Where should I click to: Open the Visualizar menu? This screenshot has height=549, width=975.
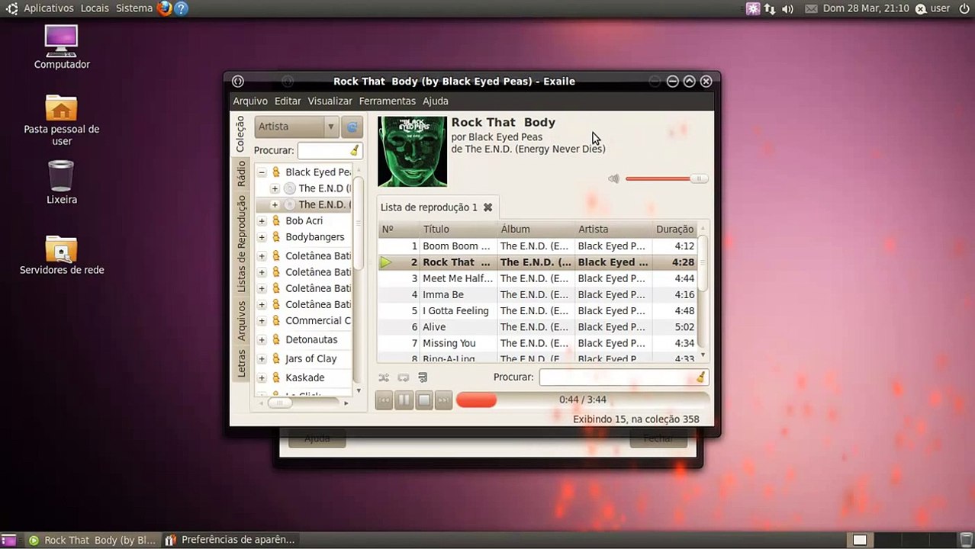(330, 101)
